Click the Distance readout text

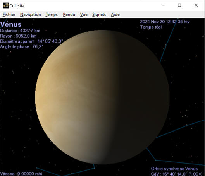[x=20, y=31]
